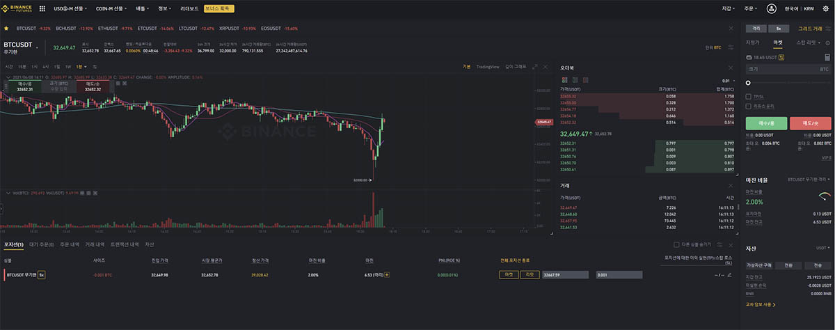Open the stop limit order type dropdown

click(809, 42)
